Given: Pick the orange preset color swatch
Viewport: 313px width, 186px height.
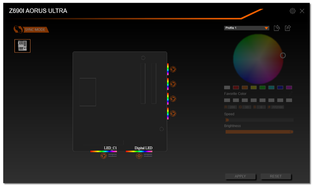Looking at the screenshot, I should pyautogui.click(x=245, y=87).
